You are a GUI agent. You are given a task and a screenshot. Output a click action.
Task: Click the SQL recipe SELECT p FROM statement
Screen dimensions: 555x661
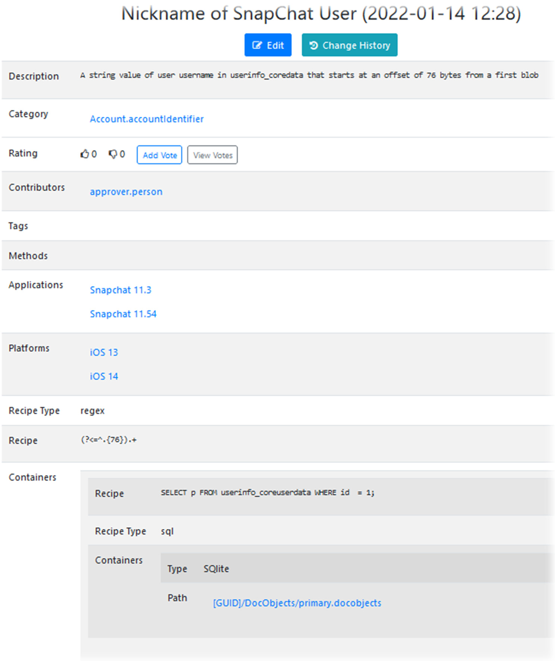click(268, 493)
